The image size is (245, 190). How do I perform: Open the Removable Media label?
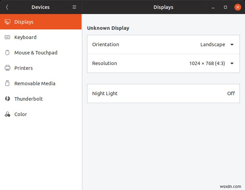coord(35,84)
